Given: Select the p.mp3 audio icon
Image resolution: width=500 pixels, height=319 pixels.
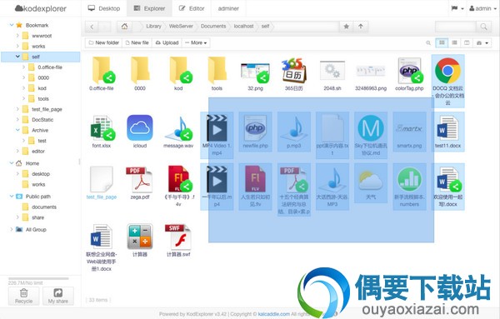Looking at the screenshot, I should click(x=293, y=128).
